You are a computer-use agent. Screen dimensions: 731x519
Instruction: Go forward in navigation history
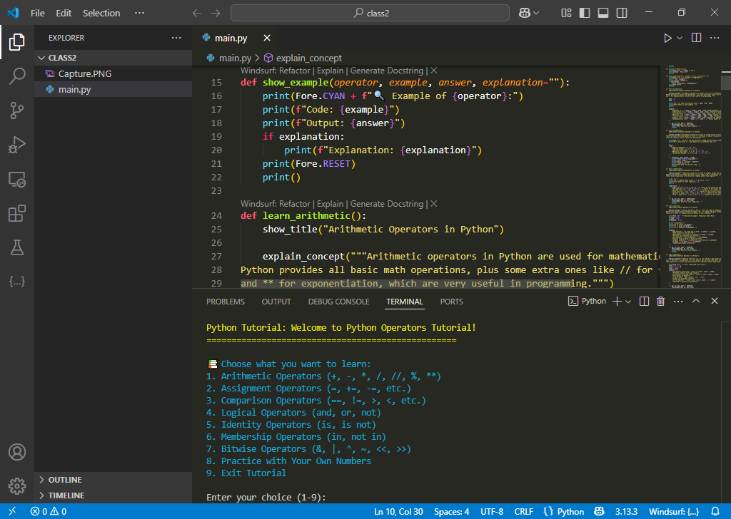(x=216, y=13)
